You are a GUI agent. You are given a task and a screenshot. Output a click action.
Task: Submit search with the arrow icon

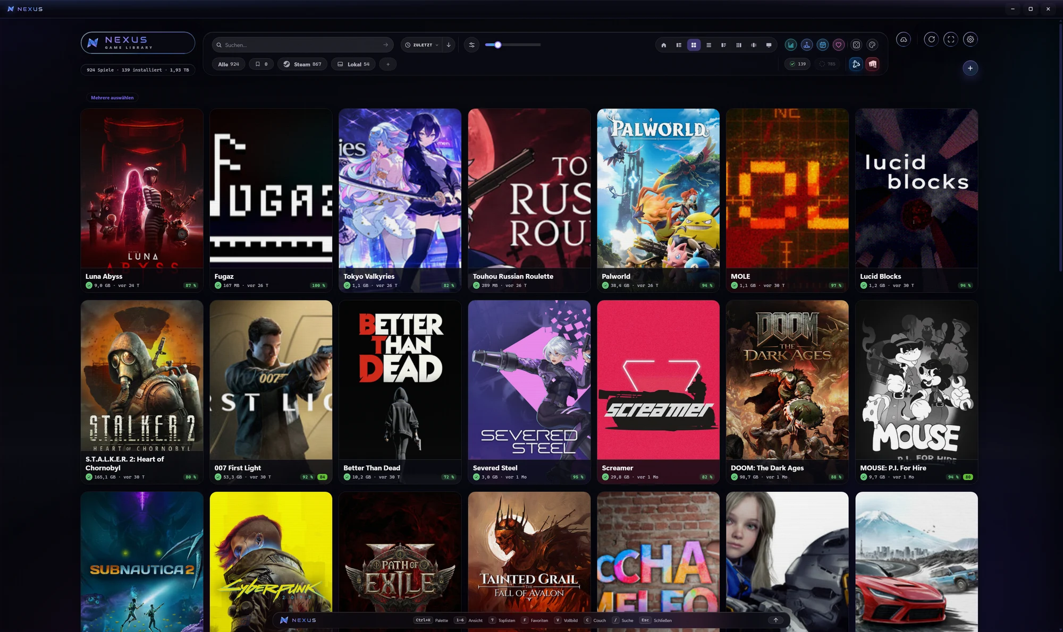385,45
